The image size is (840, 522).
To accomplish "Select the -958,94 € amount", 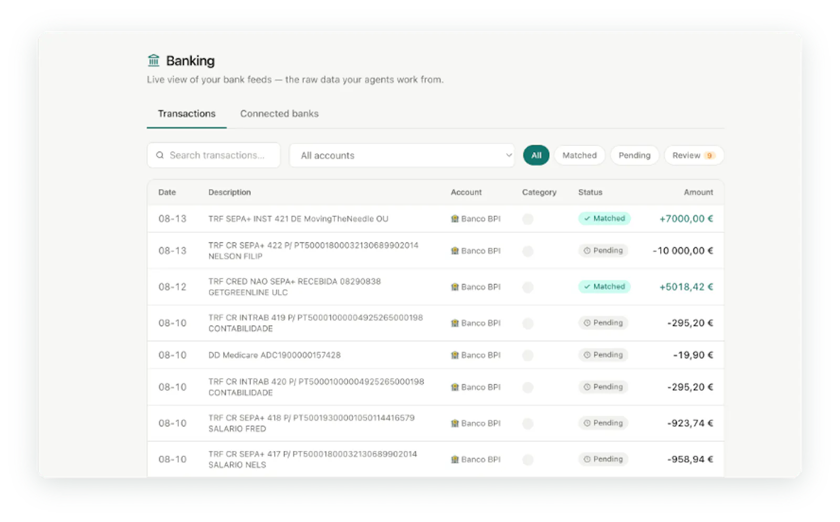I will tap(690, 460).
